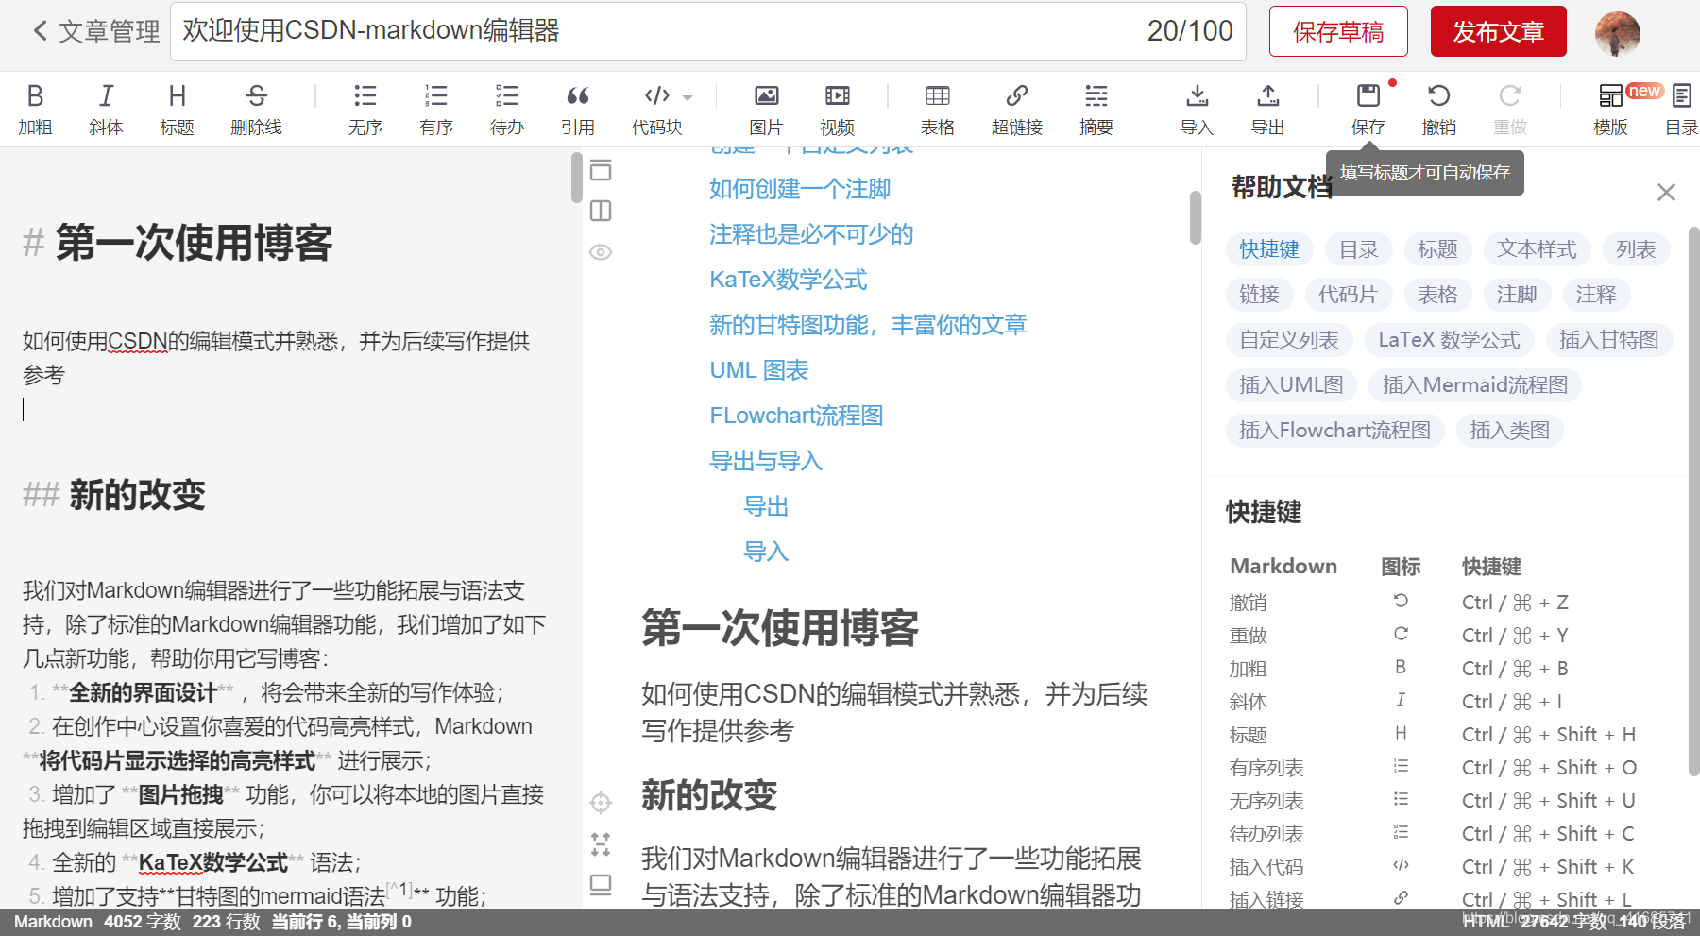Open preview link 导出与导入
Viewport: 1700px width, 936px height.
point(766,461)
